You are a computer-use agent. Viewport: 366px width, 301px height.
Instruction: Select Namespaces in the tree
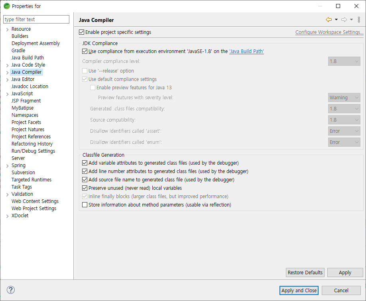pos(25,115)
